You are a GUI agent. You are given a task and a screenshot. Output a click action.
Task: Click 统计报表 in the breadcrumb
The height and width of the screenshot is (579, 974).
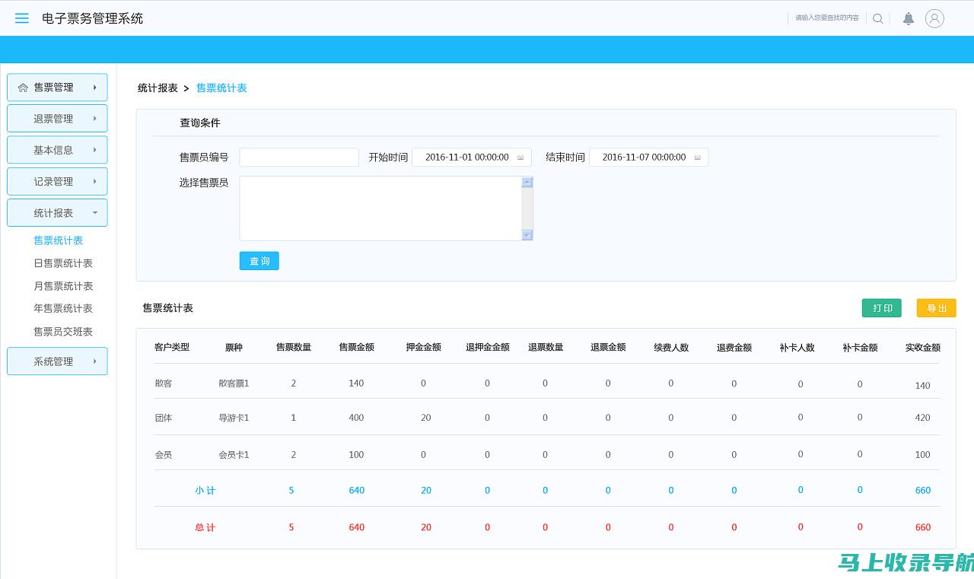pos(158,88)
